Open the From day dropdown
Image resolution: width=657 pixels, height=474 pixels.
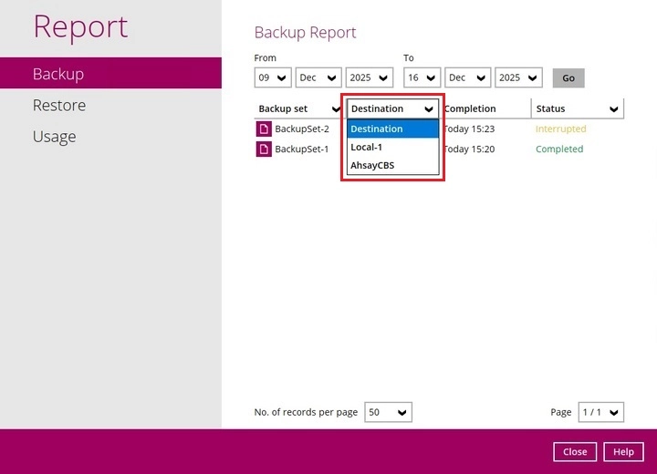(x=272, y=78)
